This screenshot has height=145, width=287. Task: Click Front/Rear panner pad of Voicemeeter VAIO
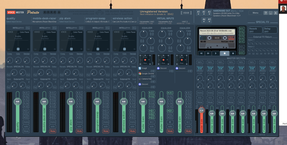coord(145,60)
